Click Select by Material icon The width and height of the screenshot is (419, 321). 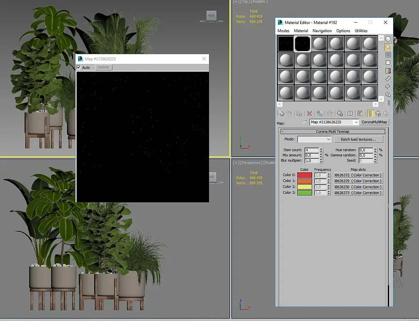pyautogui.click(x=388, y=94)
